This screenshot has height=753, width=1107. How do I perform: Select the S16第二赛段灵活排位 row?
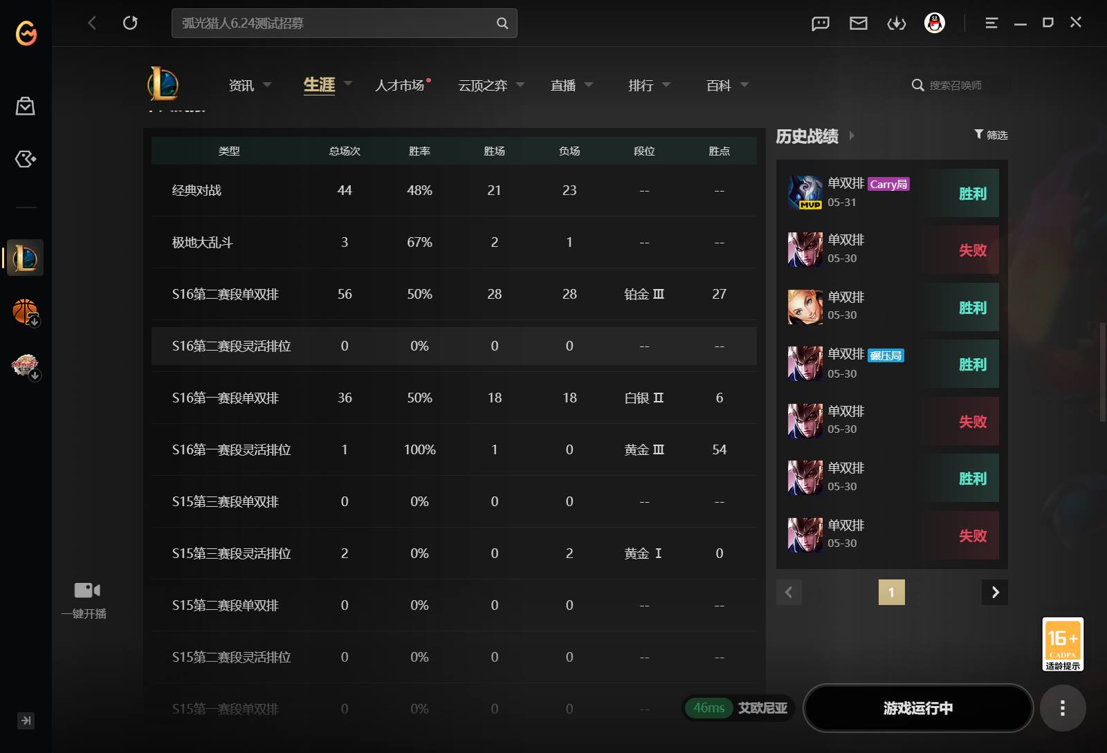[x=454, y=346]
